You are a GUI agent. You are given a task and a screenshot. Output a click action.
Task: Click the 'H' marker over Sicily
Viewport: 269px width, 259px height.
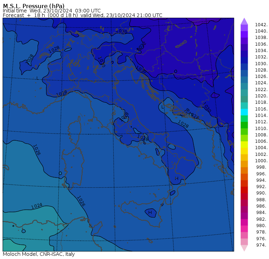(150, 213)
